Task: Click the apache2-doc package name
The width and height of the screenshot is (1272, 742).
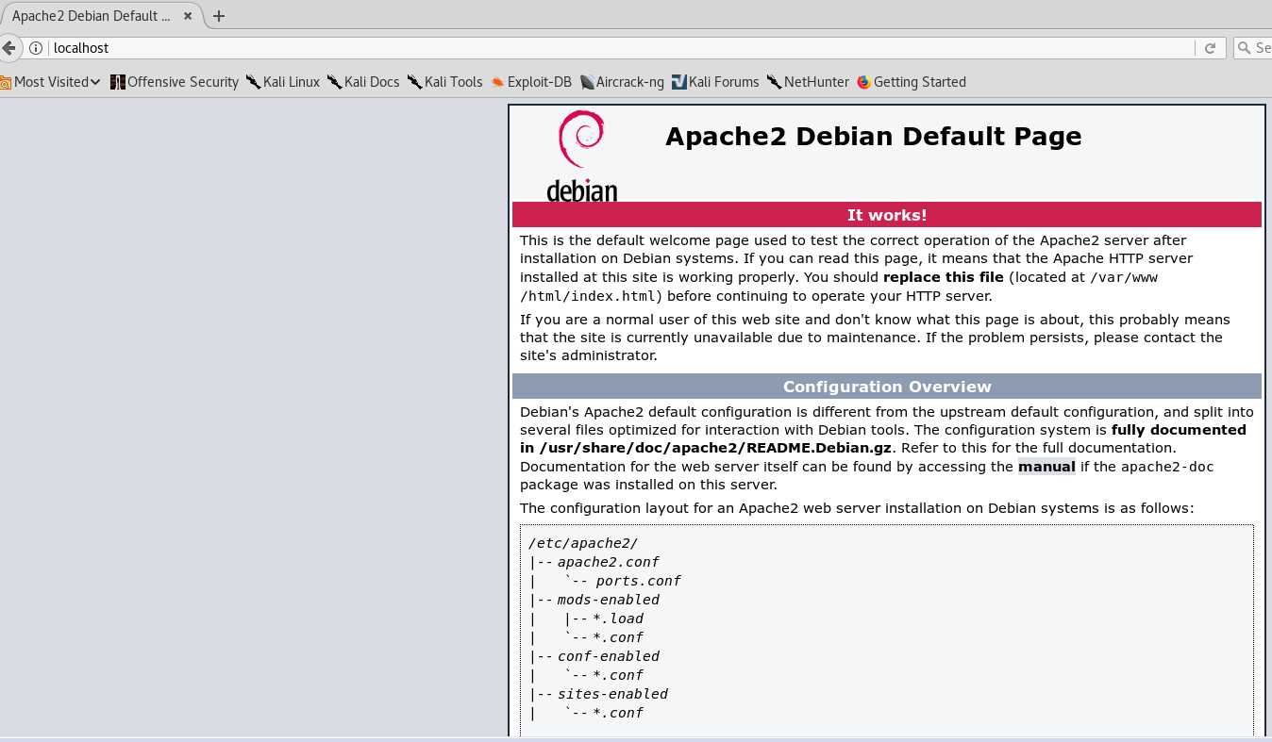Action: [1167, 467]
